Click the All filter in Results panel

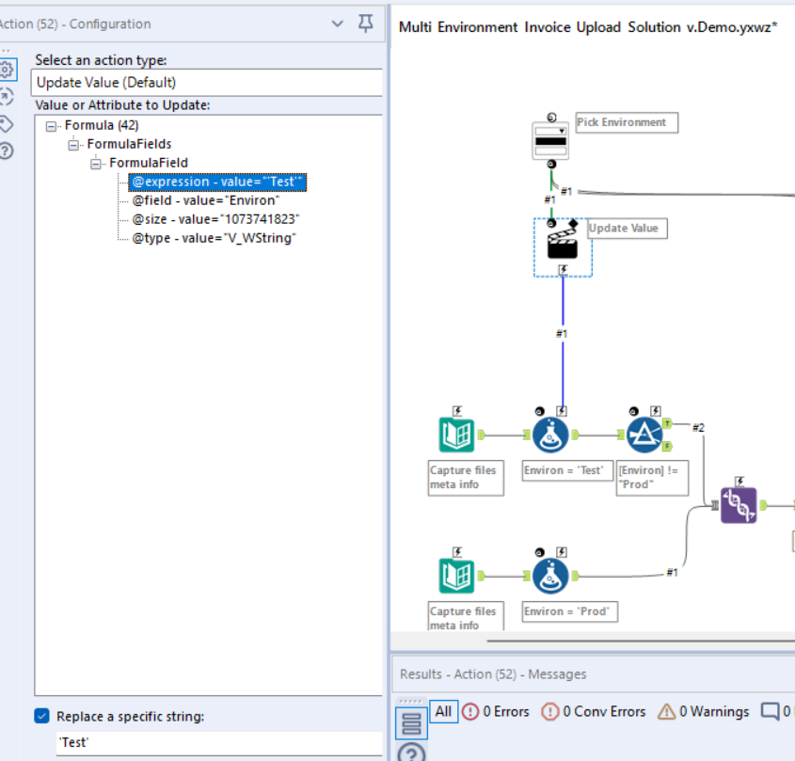442,711
